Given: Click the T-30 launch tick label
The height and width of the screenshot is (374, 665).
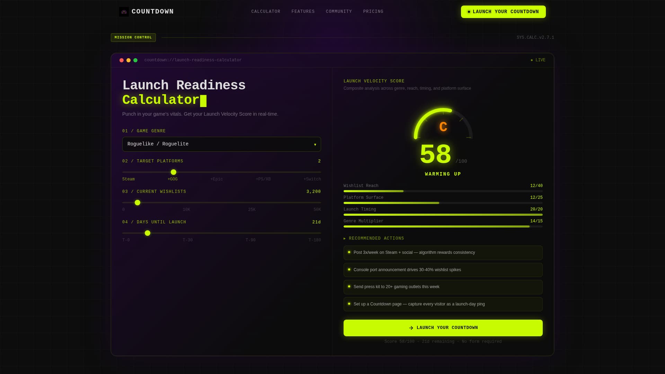Looking at the screenshot, I should pos(188,240).
